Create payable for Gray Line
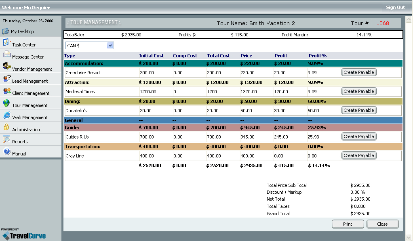 (x=359, y=155)
